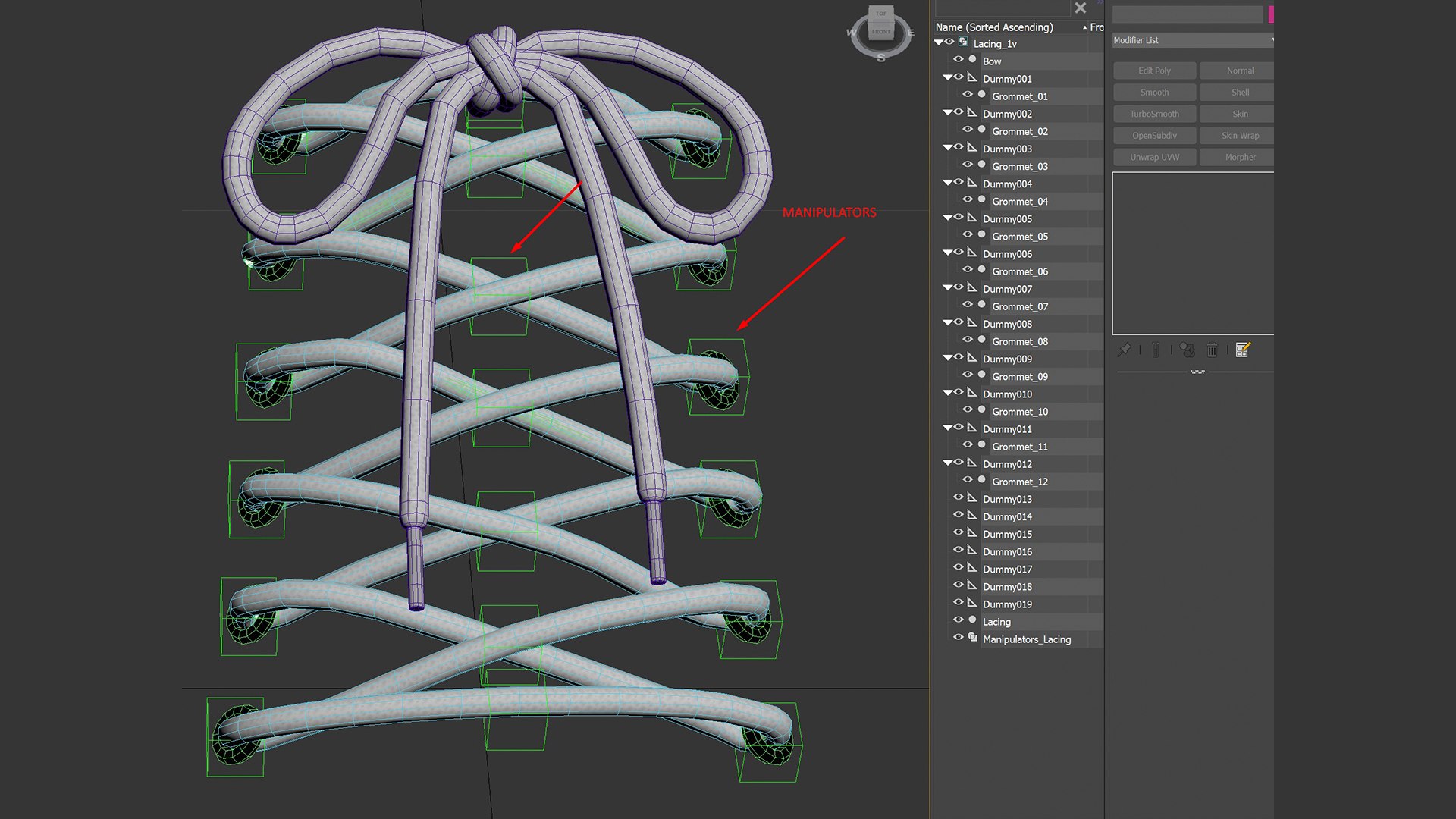Click the Dummy019 helper type icon

point(972,602)
